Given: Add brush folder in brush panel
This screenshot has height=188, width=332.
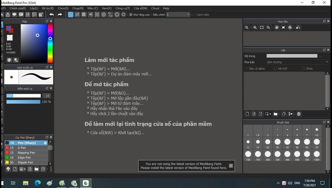Looking at the screenshot, I should pos(36,169).
